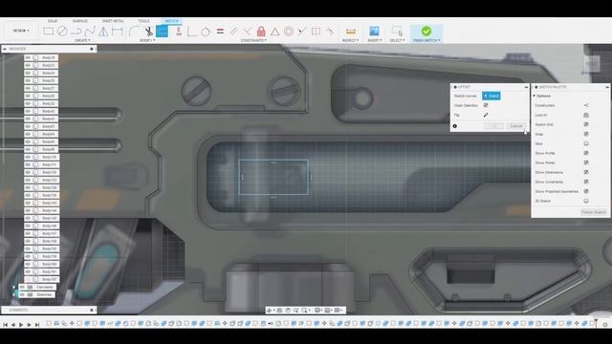Click the Construction icon in Sketch Palette
The width and height of the screenshot is (612, 344).
[x=586, y=105]
